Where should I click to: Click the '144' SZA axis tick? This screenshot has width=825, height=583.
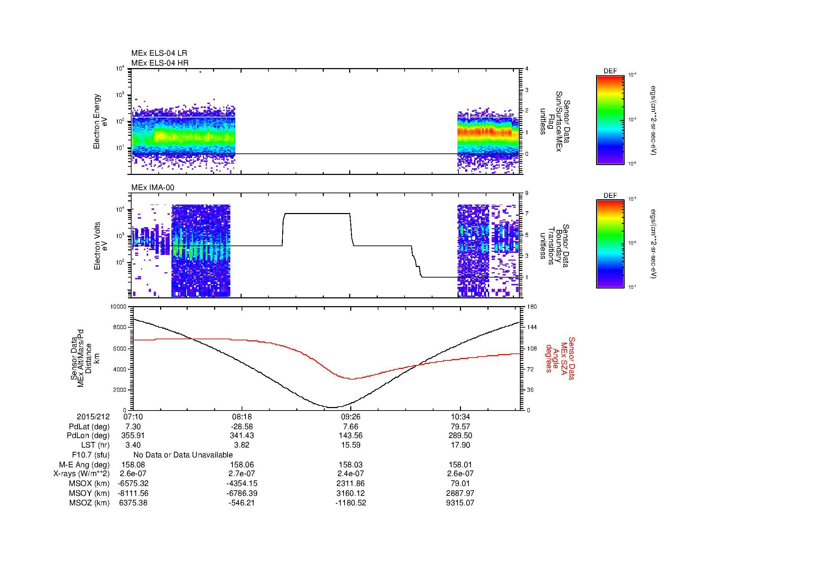tap(532, 327)
